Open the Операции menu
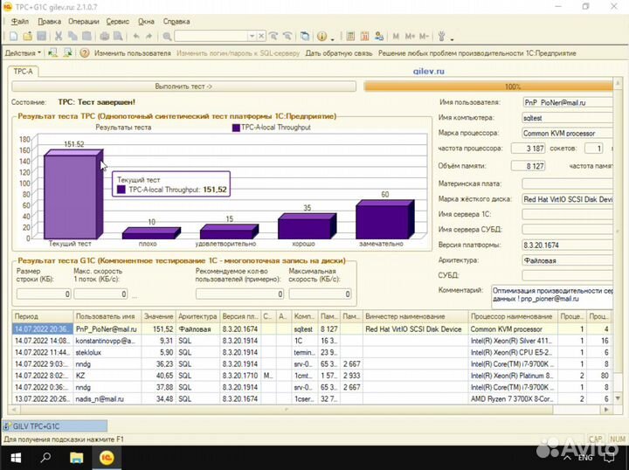Screen dimensions: 629x470 (x=83, y=19)
